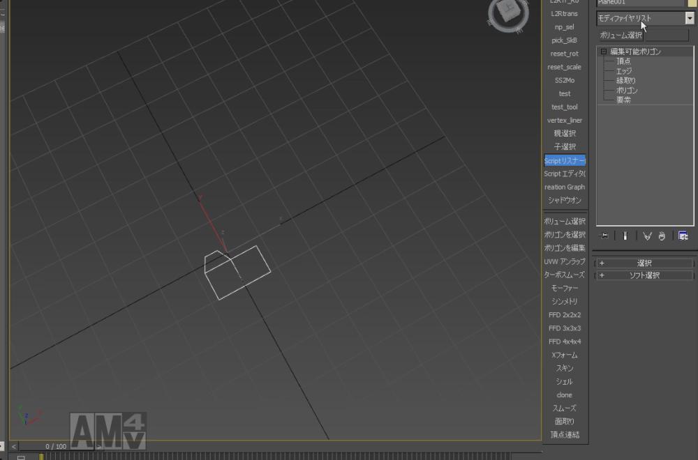Screen dimensions: 698x460
Task: Apply the FFD 2x2x2 modifier button
Action: point(565,315)
